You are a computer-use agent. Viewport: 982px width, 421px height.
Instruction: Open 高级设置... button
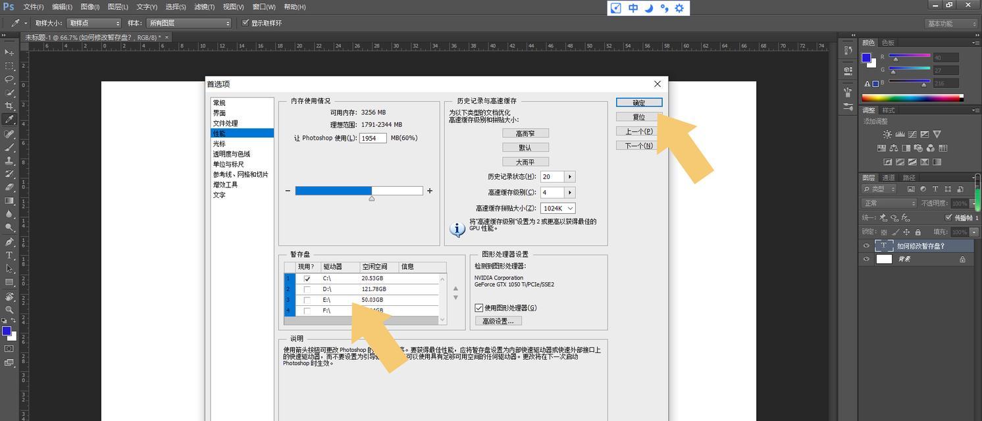point(498,321)
